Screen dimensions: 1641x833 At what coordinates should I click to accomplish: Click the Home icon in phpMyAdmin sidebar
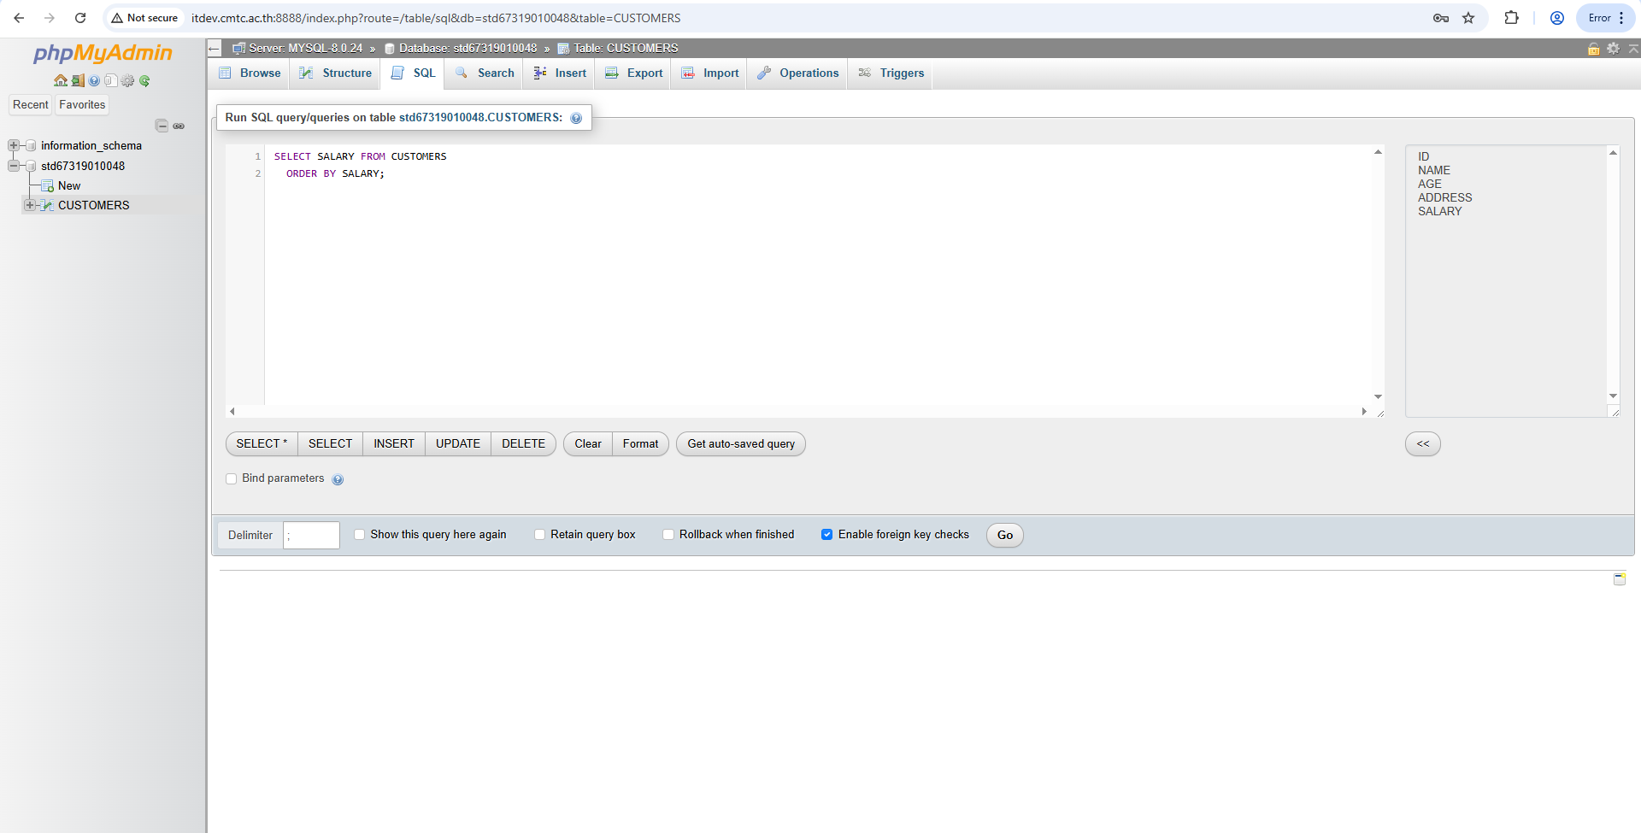click(x=60, y=81)
